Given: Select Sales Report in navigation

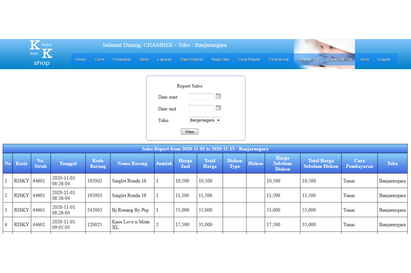Looking at the screenshot, I should [x=191, y=60].
